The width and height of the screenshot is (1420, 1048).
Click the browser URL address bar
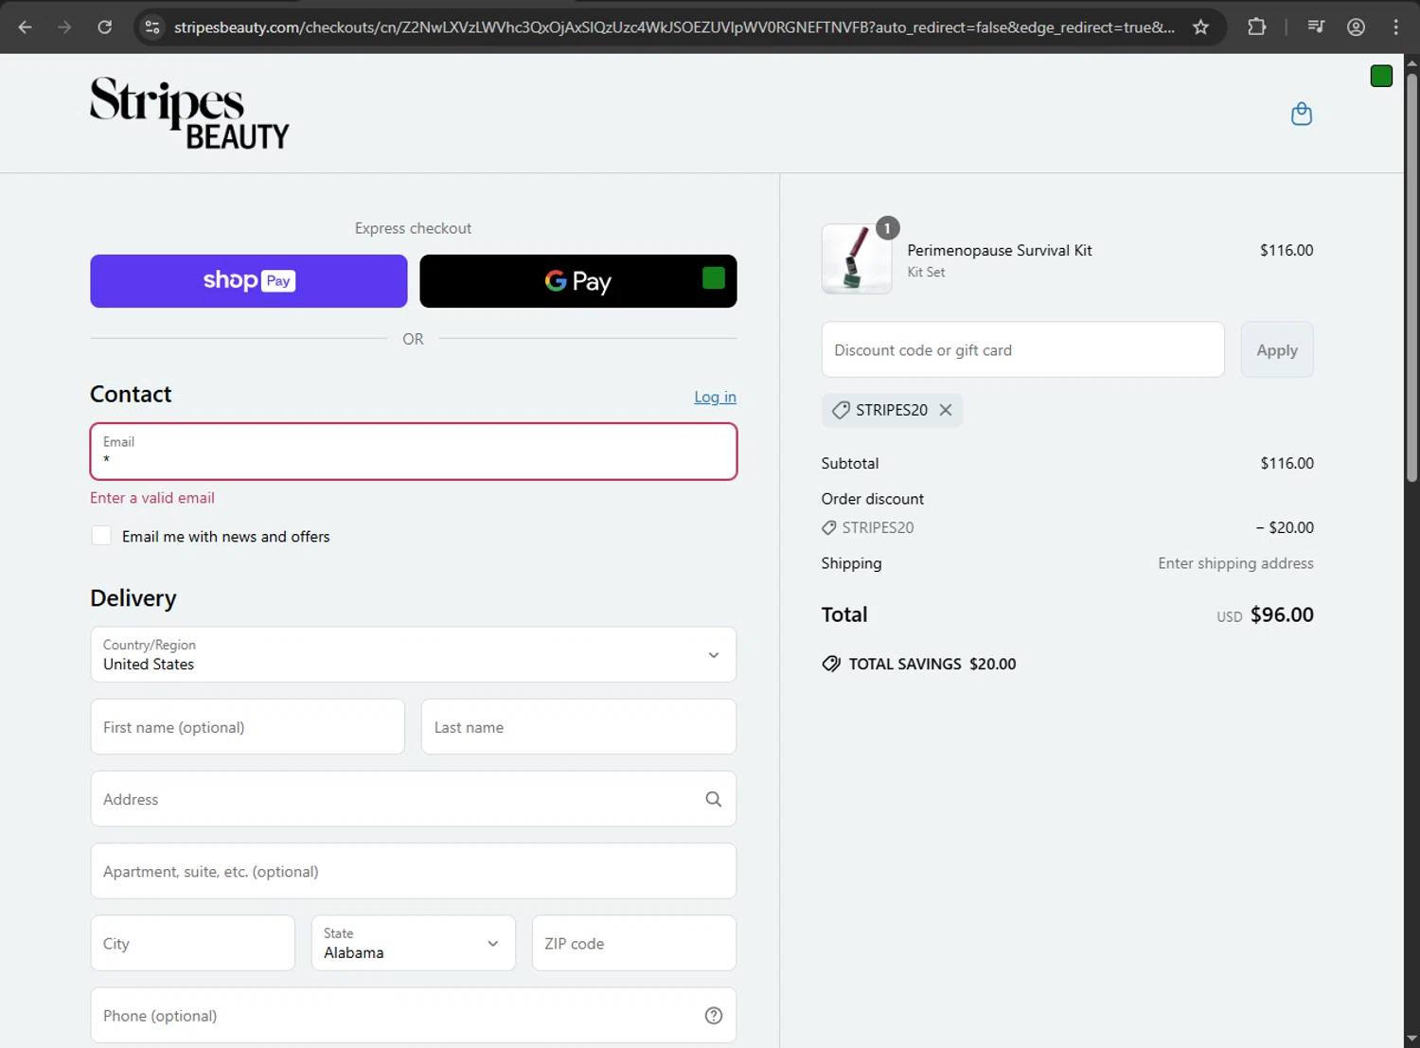(x=674, y=27)
